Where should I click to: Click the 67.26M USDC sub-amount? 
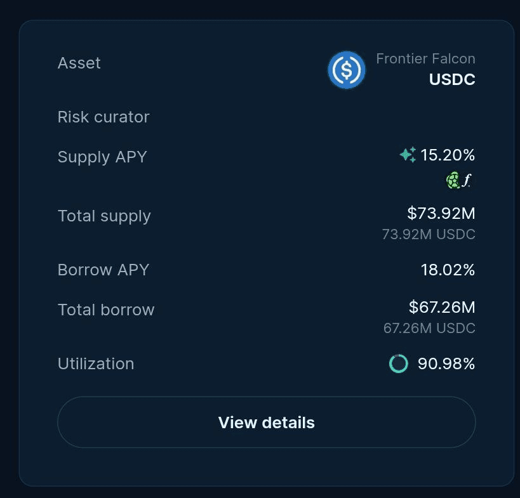(429, 328)
